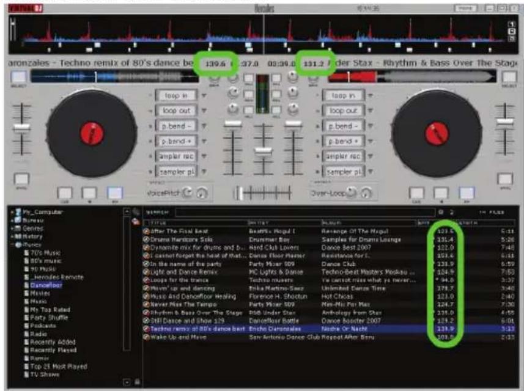The width and height of the screenshot is (524, 391).
Task: Pause the left deck with its stop button
Action: [x=89, y=192]
